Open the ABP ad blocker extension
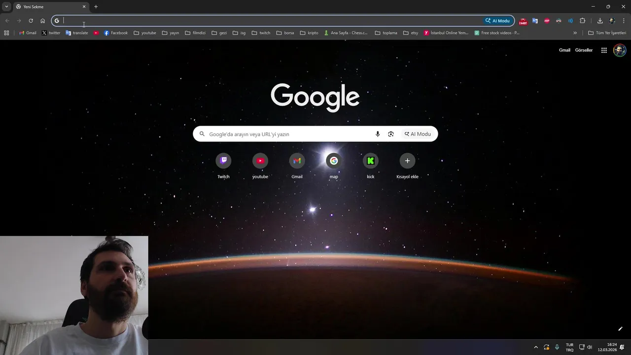 click(547, 21)
